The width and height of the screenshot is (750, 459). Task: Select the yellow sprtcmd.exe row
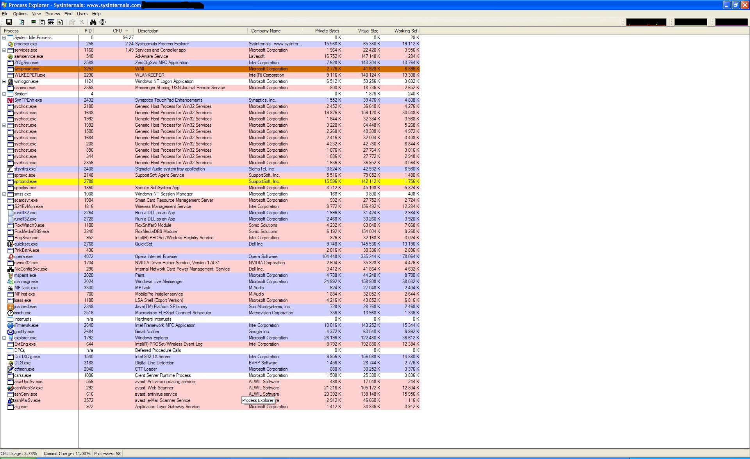[210, 181]
